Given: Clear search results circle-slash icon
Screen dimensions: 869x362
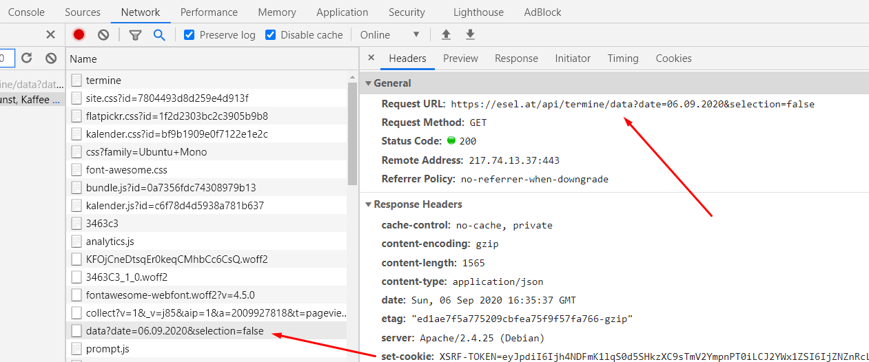Looking at the screenshot, I should coord(51,58).
